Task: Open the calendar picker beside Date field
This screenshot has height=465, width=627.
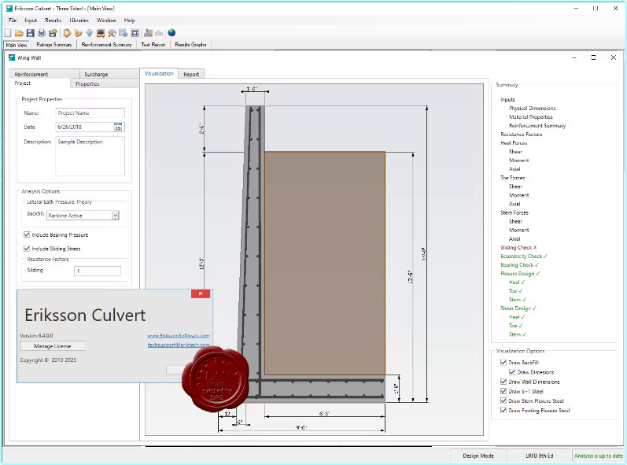Action: point(118,127)
